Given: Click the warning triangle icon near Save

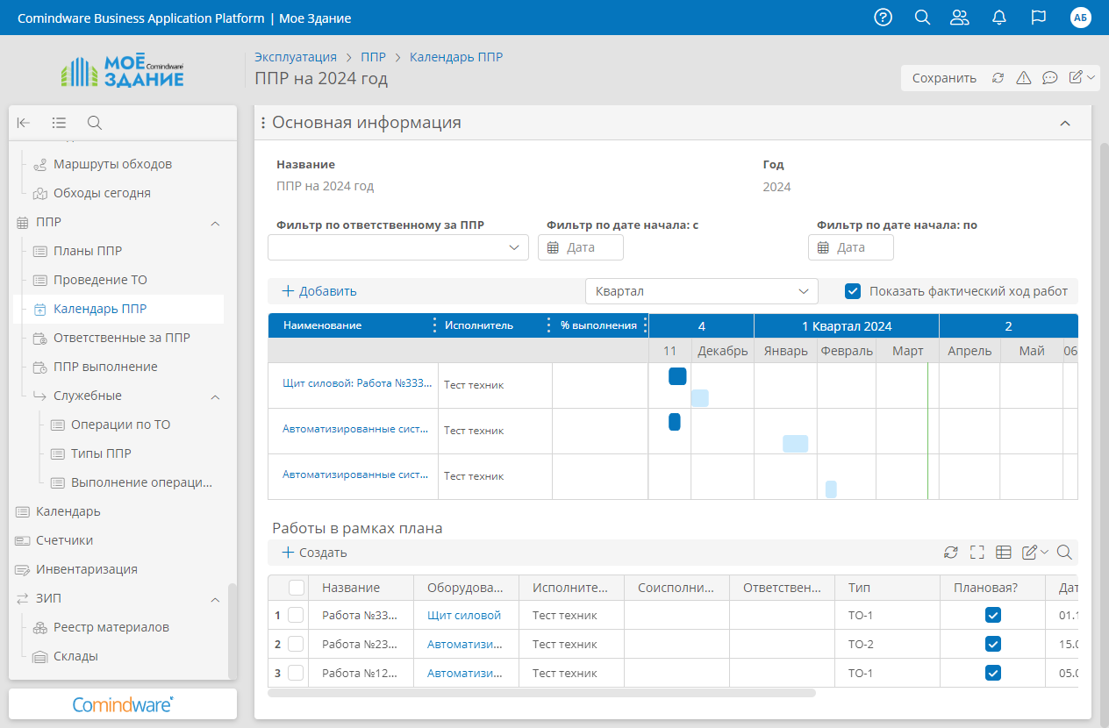Looking at the screenshot, I should [1023, 78].
